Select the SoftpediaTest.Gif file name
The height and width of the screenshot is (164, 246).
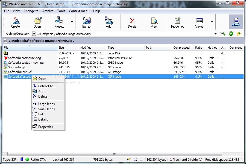click(x=20, y=72)
